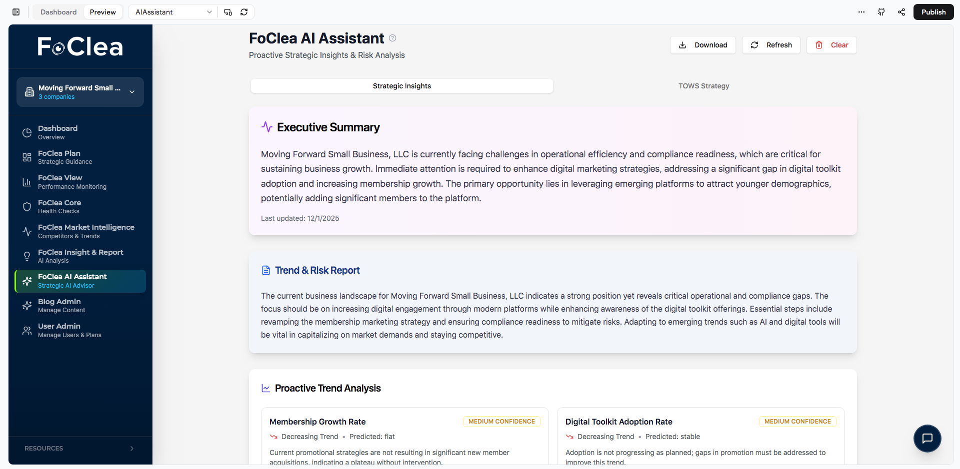Viewport: 960px width, 469px height.
Task: Click the FoClea logo
Action: tap(80, 46)
